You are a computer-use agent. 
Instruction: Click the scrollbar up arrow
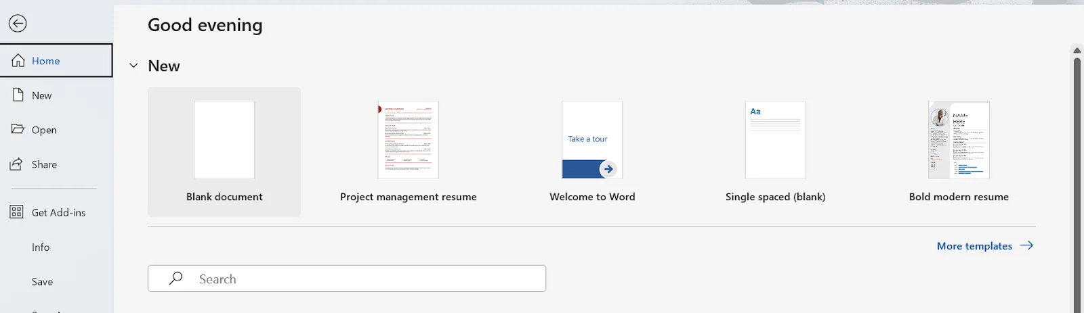coord(1077,50)
